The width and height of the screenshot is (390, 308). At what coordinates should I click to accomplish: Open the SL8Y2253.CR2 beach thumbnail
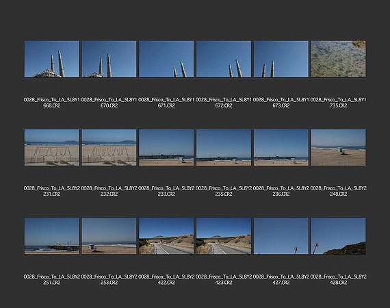tap(109, 236)
